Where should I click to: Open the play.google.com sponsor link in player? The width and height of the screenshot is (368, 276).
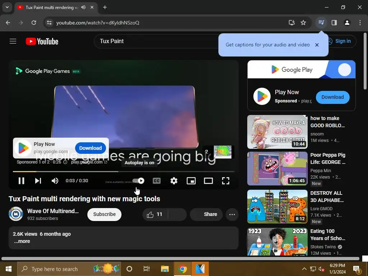pyautogui.click(x=89, y=162)
